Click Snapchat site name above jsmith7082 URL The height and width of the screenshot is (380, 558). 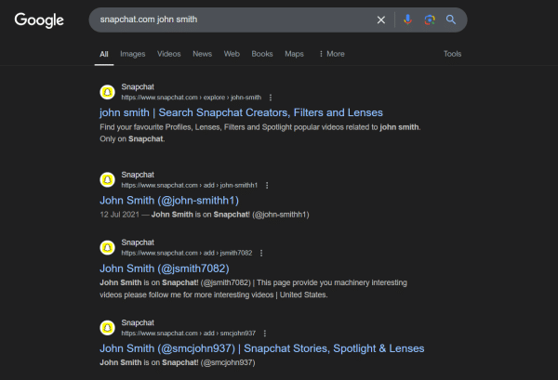click(138, 242)
